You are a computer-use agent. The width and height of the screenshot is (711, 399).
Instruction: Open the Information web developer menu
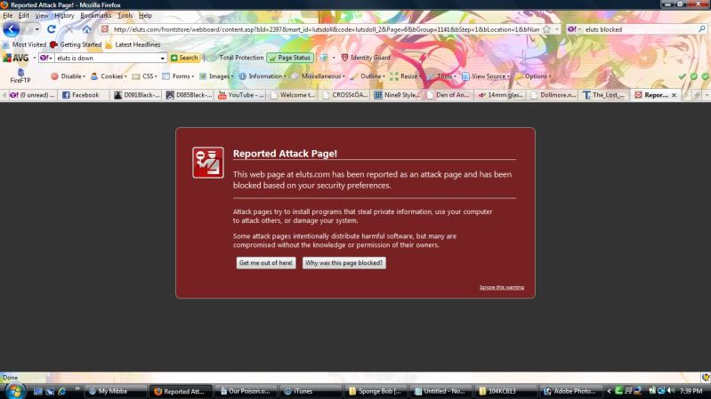263,76
